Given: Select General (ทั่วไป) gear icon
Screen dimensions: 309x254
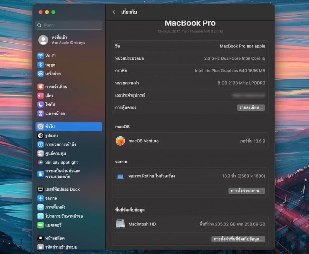Looking at the screenshot, I should (41, 127).
